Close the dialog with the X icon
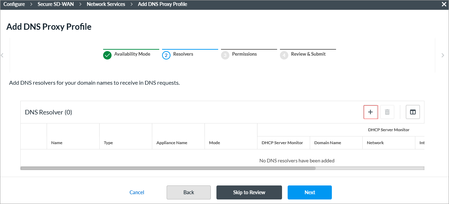Viewport: 449px width, 204px height. tap(444, 4)
